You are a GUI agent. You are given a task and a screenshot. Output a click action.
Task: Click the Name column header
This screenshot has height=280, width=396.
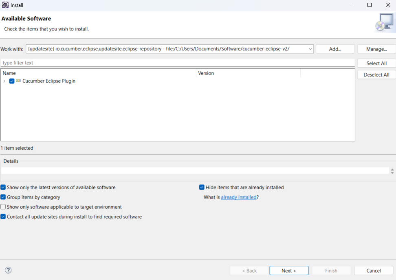pyautogui.click(x=98, y=73)
